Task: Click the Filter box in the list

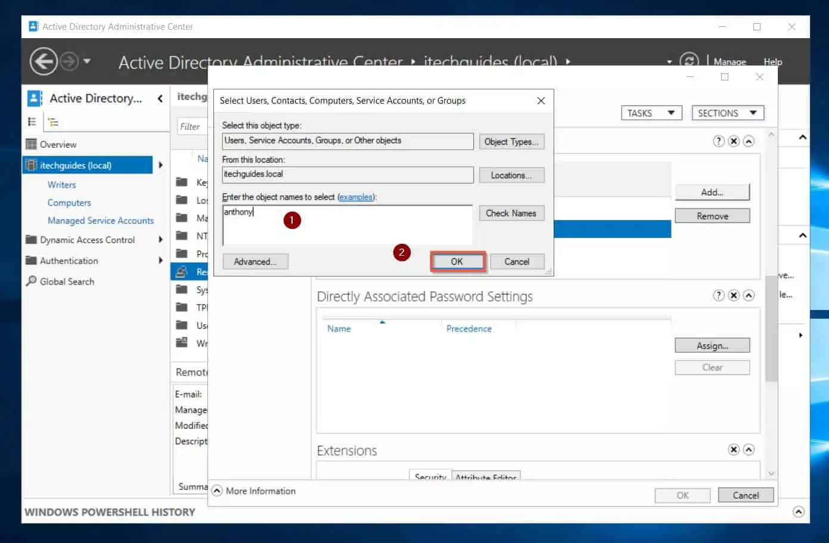Action: tap(191, 126)
